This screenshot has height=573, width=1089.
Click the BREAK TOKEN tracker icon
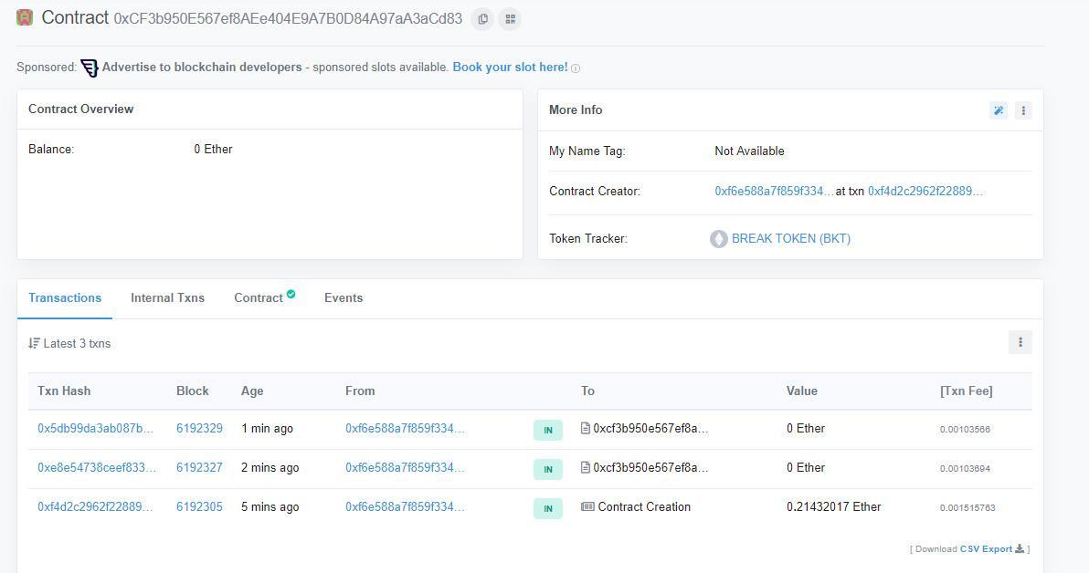(x=719, y=239)
